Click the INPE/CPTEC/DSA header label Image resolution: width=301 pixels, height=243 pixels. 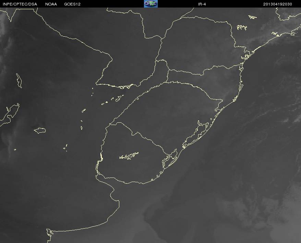click(20, 4)
